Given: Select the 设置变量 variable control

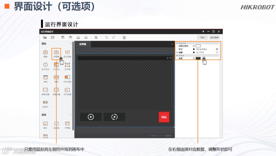Looking at the screenshot, I should click(56, 92).
